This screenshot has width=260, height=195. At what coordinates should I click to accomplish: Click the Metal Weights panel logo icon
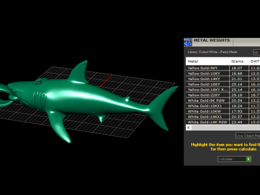point(188,42)
